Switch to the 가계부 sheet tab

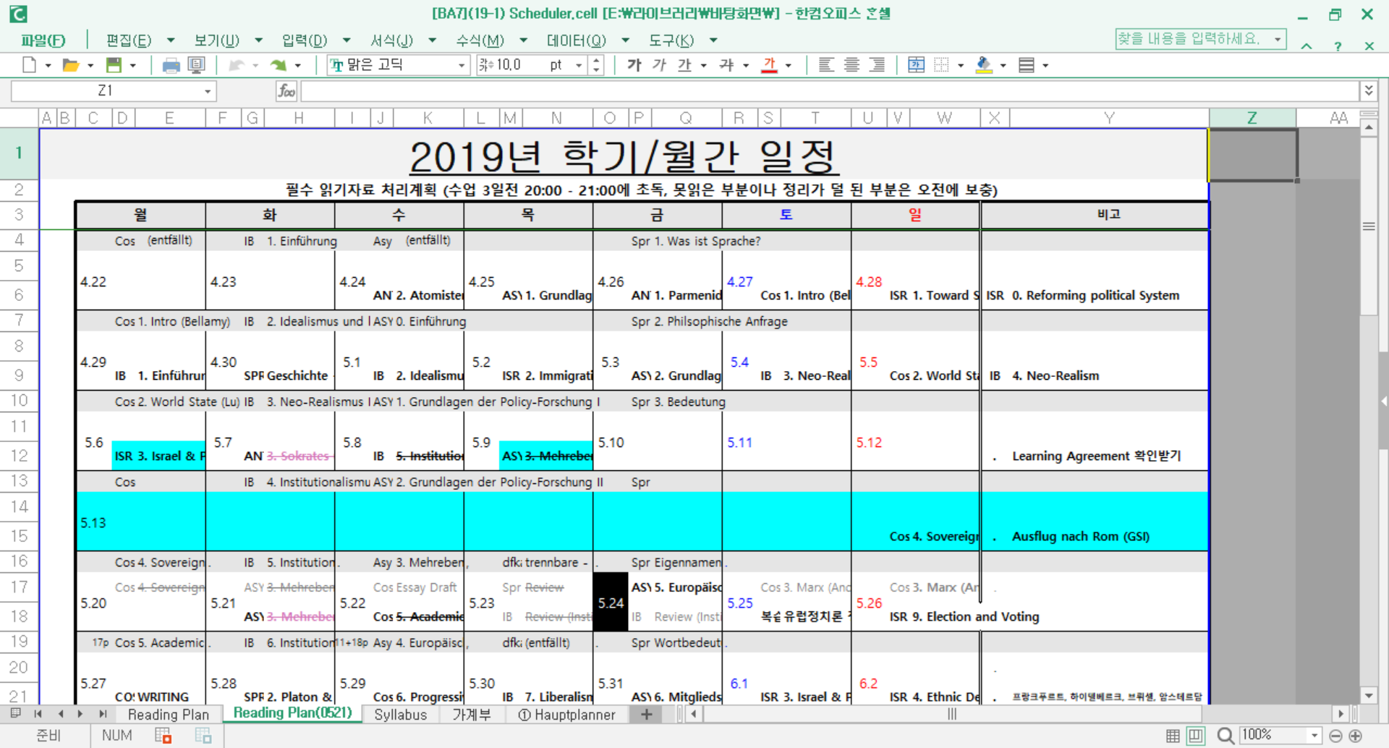472,715
